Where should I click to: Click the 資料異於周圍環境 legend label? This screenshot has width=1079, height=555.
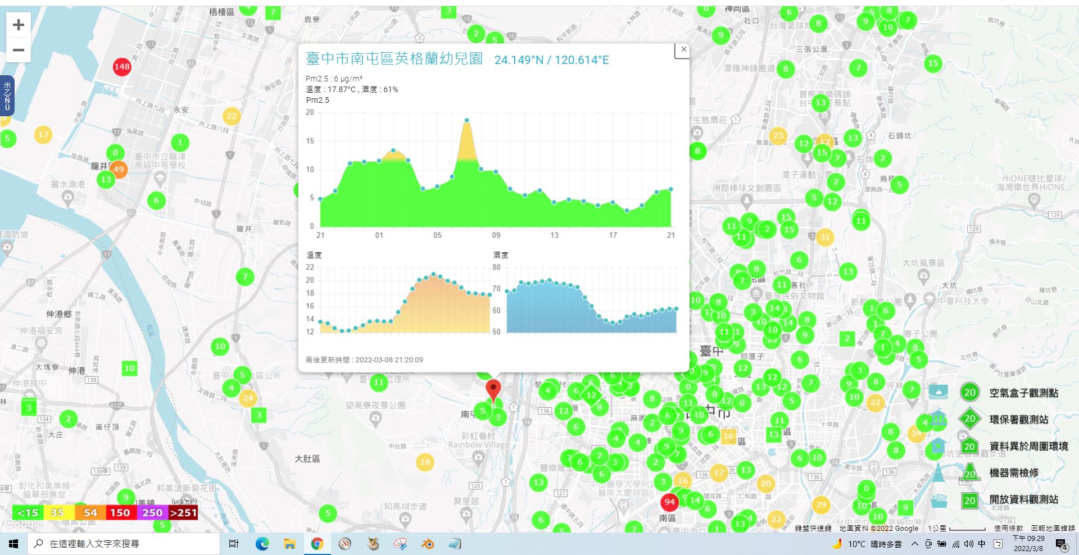1029,446
